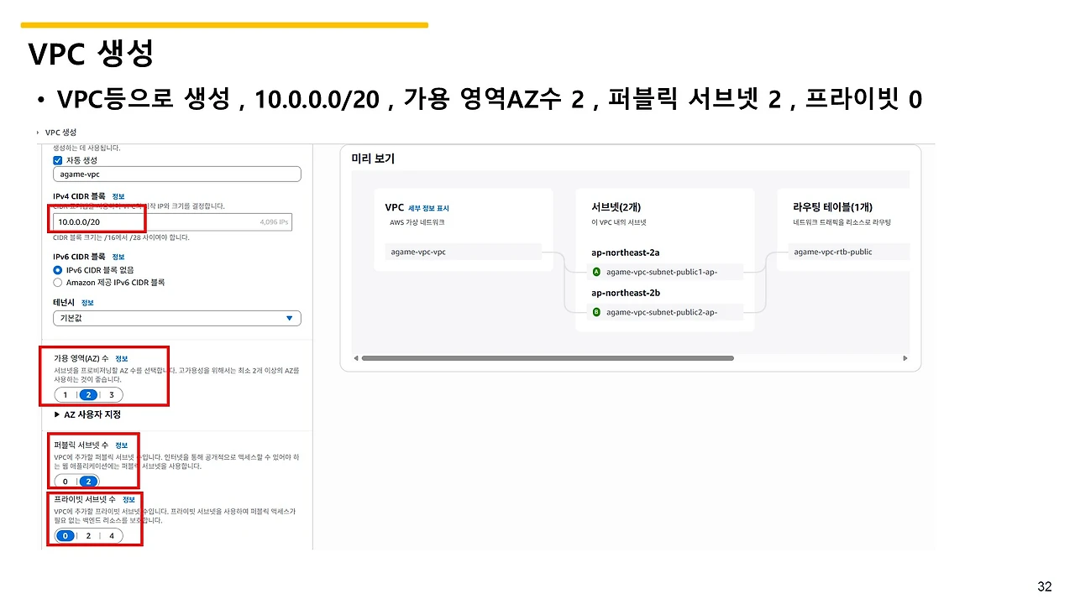Click the right arrow of the preview scrollbar
This screenshot has width=1075, height=604.
point(905,358)
